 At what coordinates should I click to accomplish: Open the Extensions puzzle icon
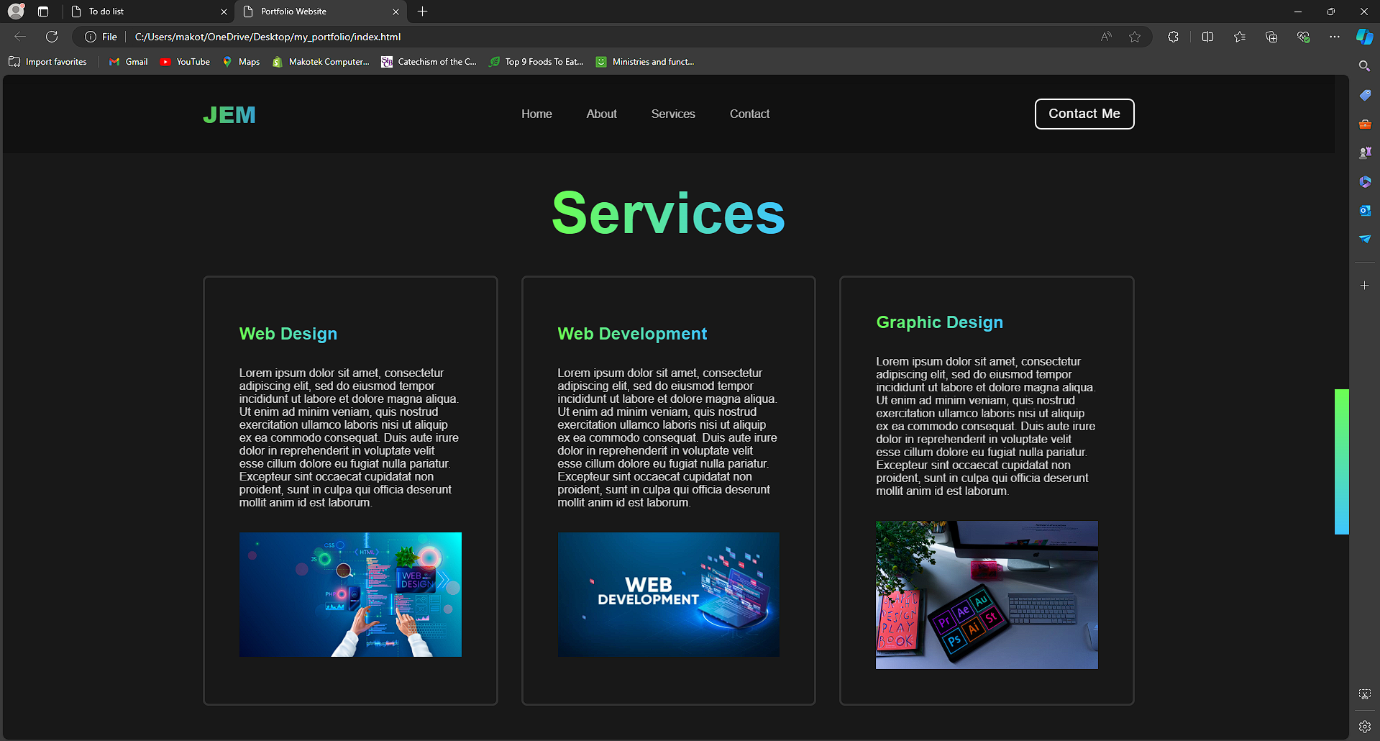pos(1173,37)
